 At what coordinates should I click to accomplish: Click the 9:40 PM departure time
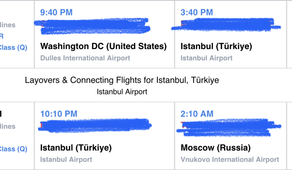(56, 12)
